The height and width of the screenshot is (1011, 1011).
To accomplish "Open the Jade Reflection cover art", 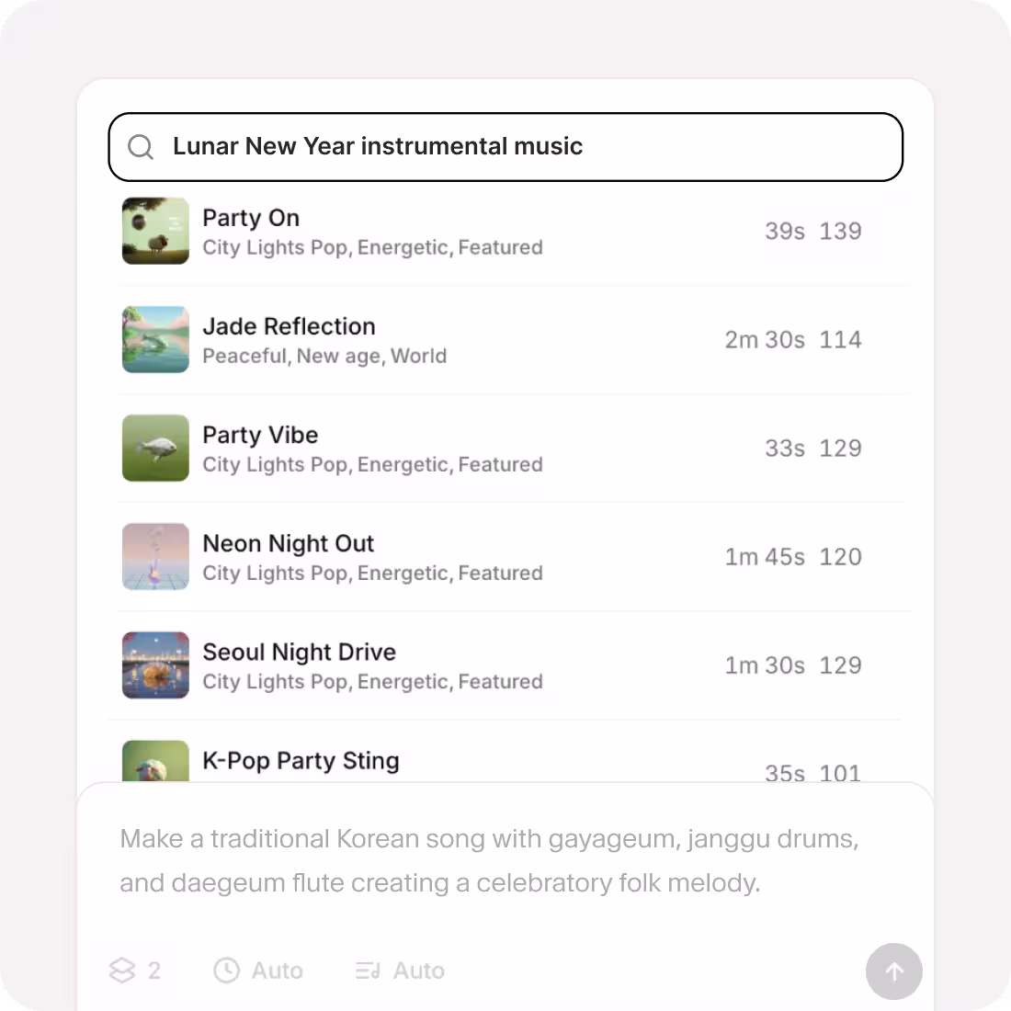I will [x=156, y=339].
